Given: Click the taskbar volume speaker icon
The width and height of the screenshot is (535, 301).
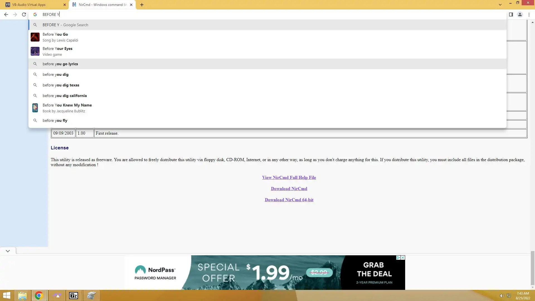Looking at the screenshot, I should pos(502,296).
